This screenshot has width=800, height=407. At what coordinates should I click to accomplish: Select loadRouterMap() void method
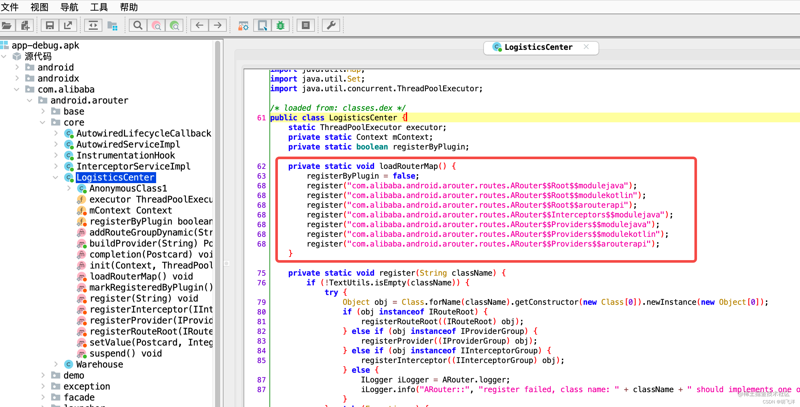141,276
